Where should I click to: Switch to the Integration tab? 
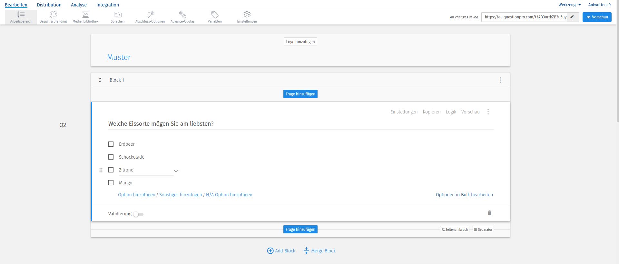pyautogui.click(x=108, y=5)
